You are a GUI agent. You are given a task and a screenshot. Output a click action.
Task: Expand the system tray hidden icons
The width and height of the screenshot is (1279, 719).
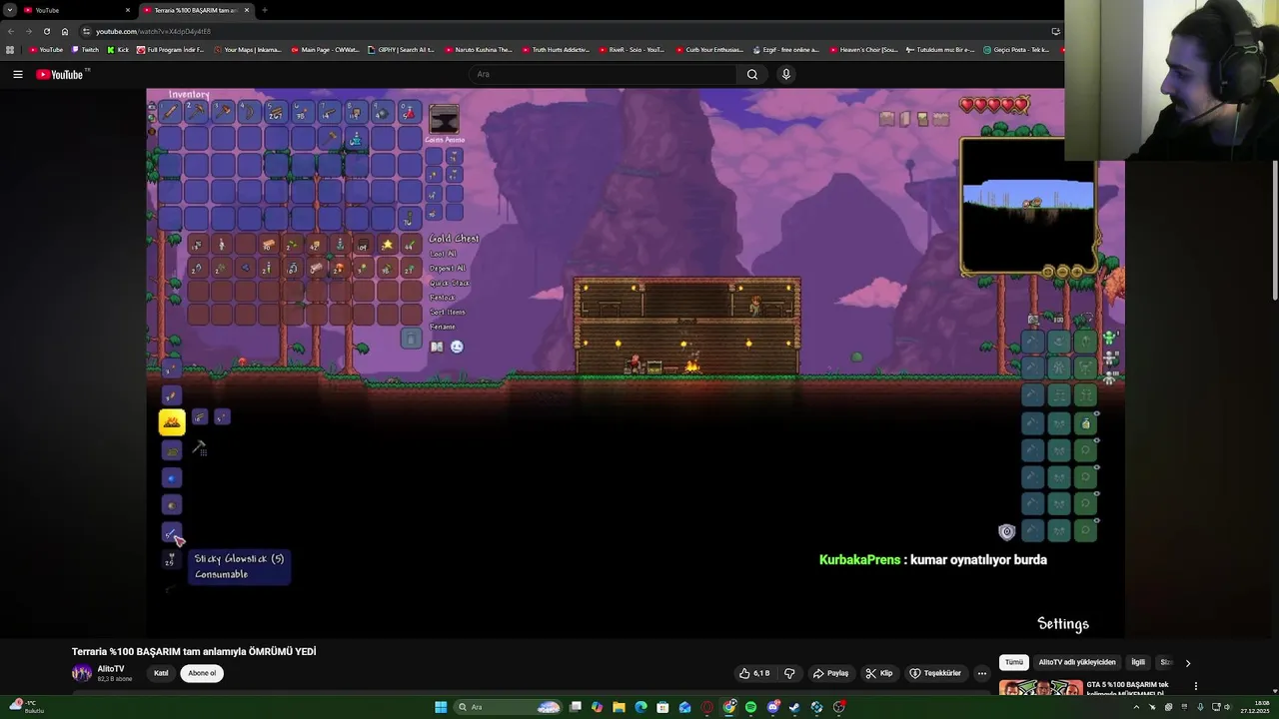(x=1136, y=707)
